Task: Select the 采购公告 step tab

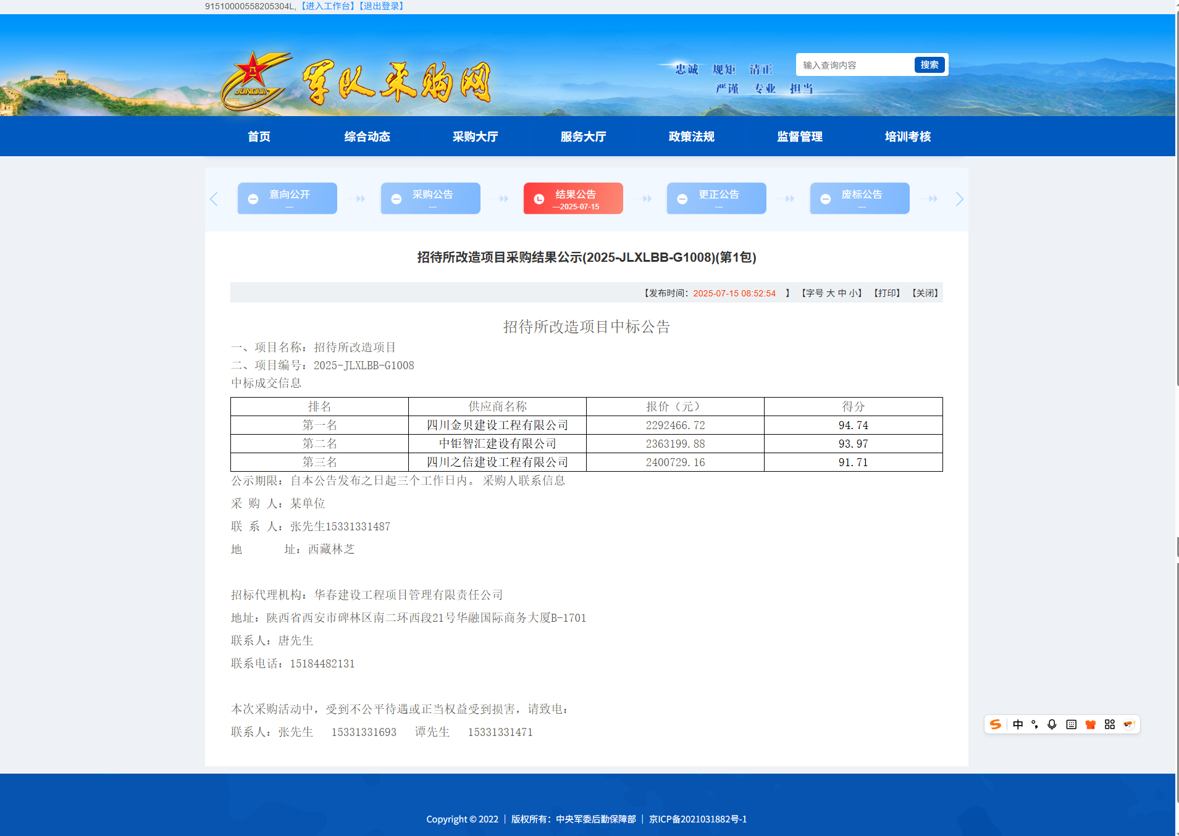Action: pos(430,198)
